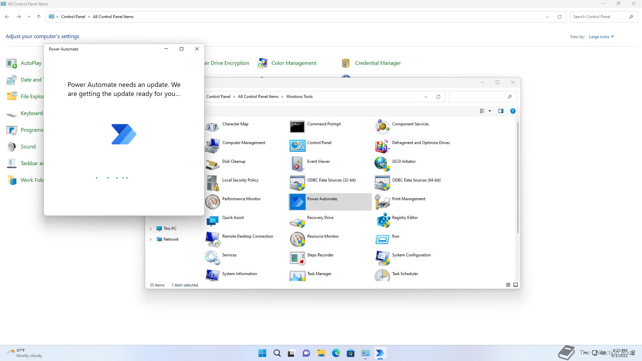The height and width of the screenshot is (361, 642).
Task: Open Control Panel address bar history dropdown
Action: [x=547, y=17]
